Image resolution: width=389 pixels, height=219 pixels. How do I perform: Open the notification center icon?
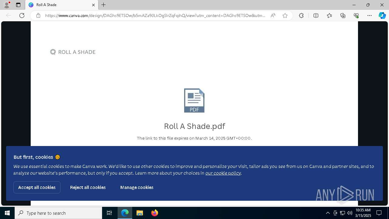379,213
